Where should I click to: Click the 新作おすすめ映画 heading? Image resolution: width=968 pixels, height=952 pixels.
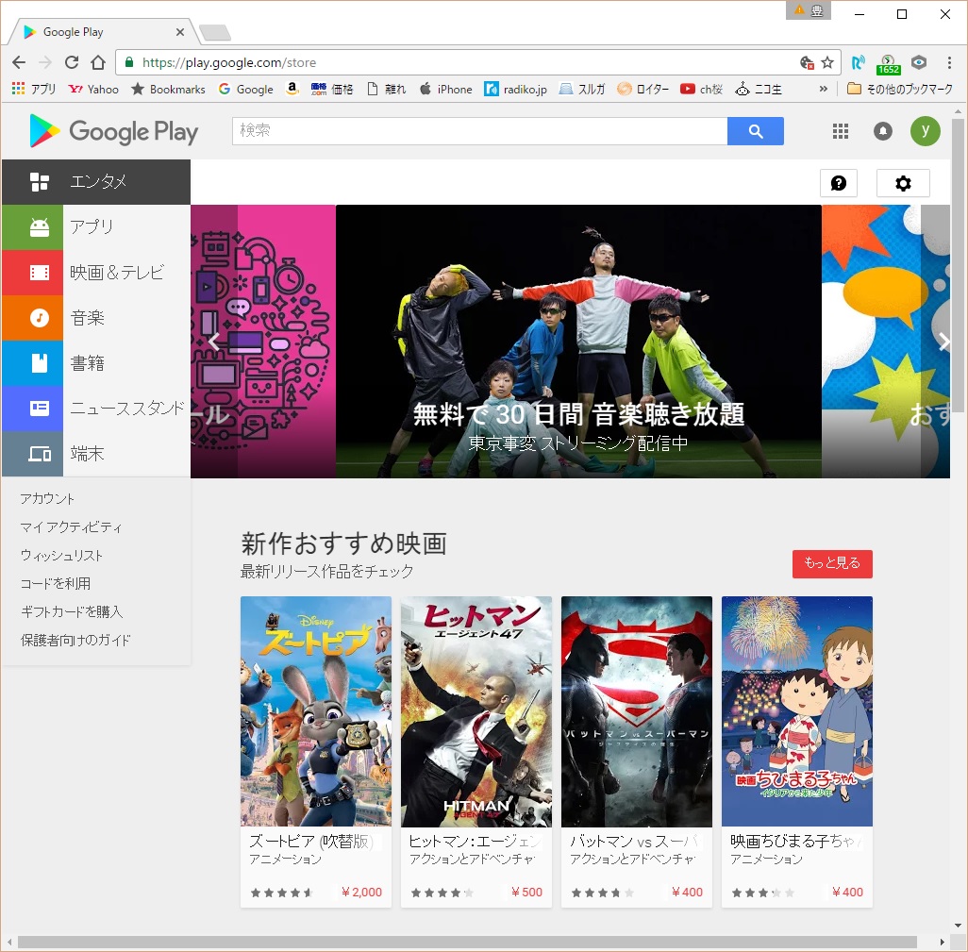click(343, 543)
